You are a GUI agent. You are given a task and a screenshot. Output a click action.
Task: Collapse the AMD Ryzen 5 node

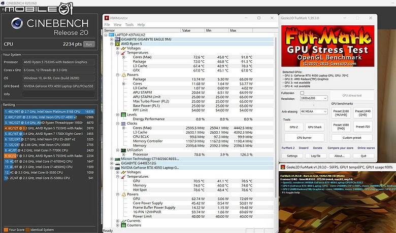coord(112,44)
